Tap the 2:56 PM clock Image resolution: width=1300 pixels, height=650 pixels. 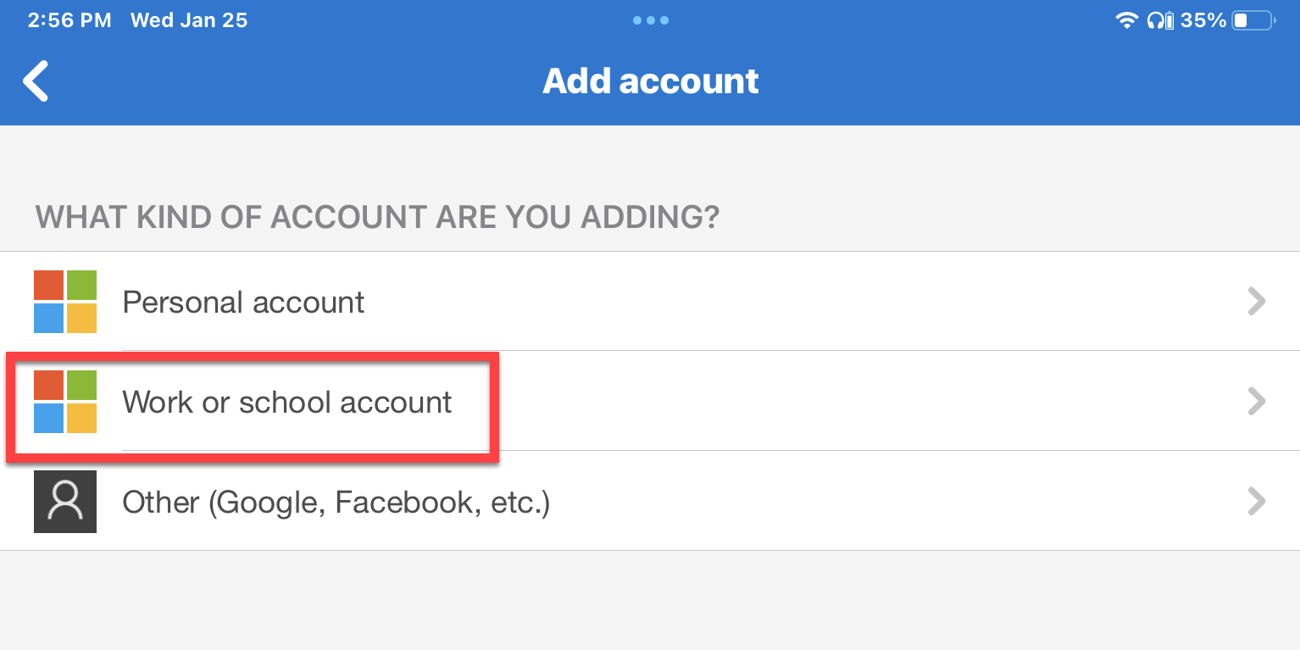point(69,20)
